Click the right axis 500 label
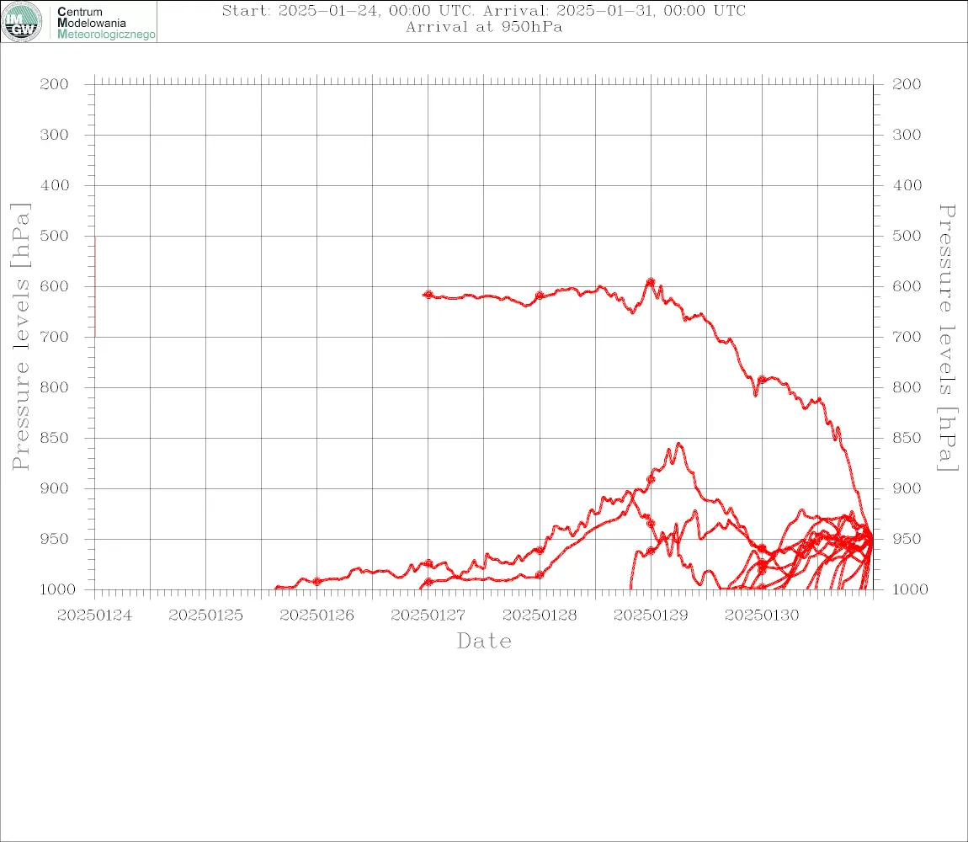Image resolution: width=968 pixels, height=842 pixels. tap(907, 236)
